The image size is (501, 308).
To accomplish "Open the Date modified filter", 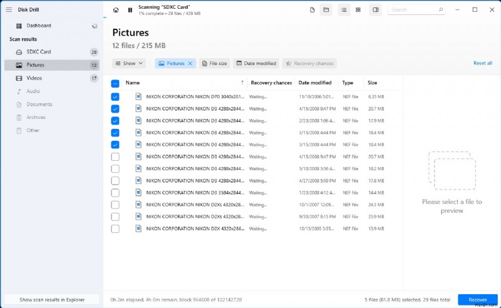I will click(256, 63).
